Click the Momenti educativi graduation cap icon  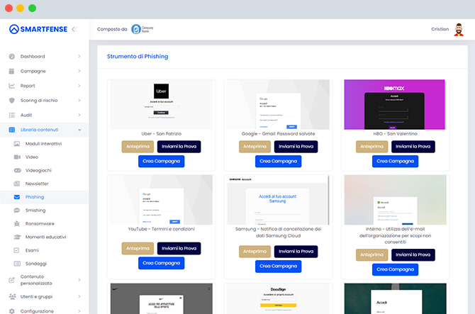(x=17, y=237)
